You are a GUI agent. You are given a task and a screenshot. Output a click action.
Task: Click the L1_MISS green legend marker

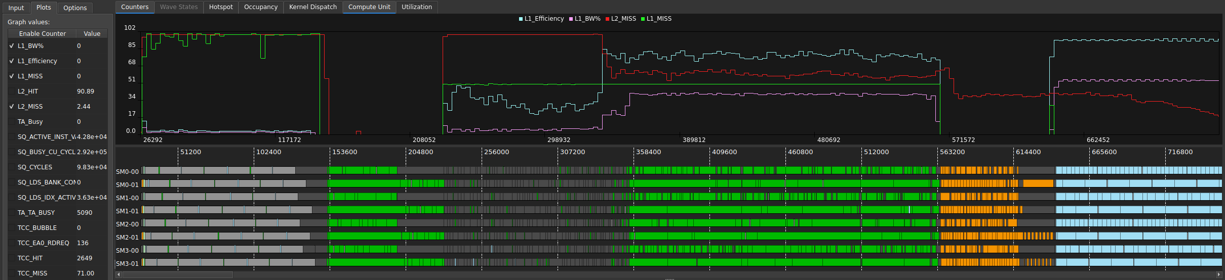643,19
